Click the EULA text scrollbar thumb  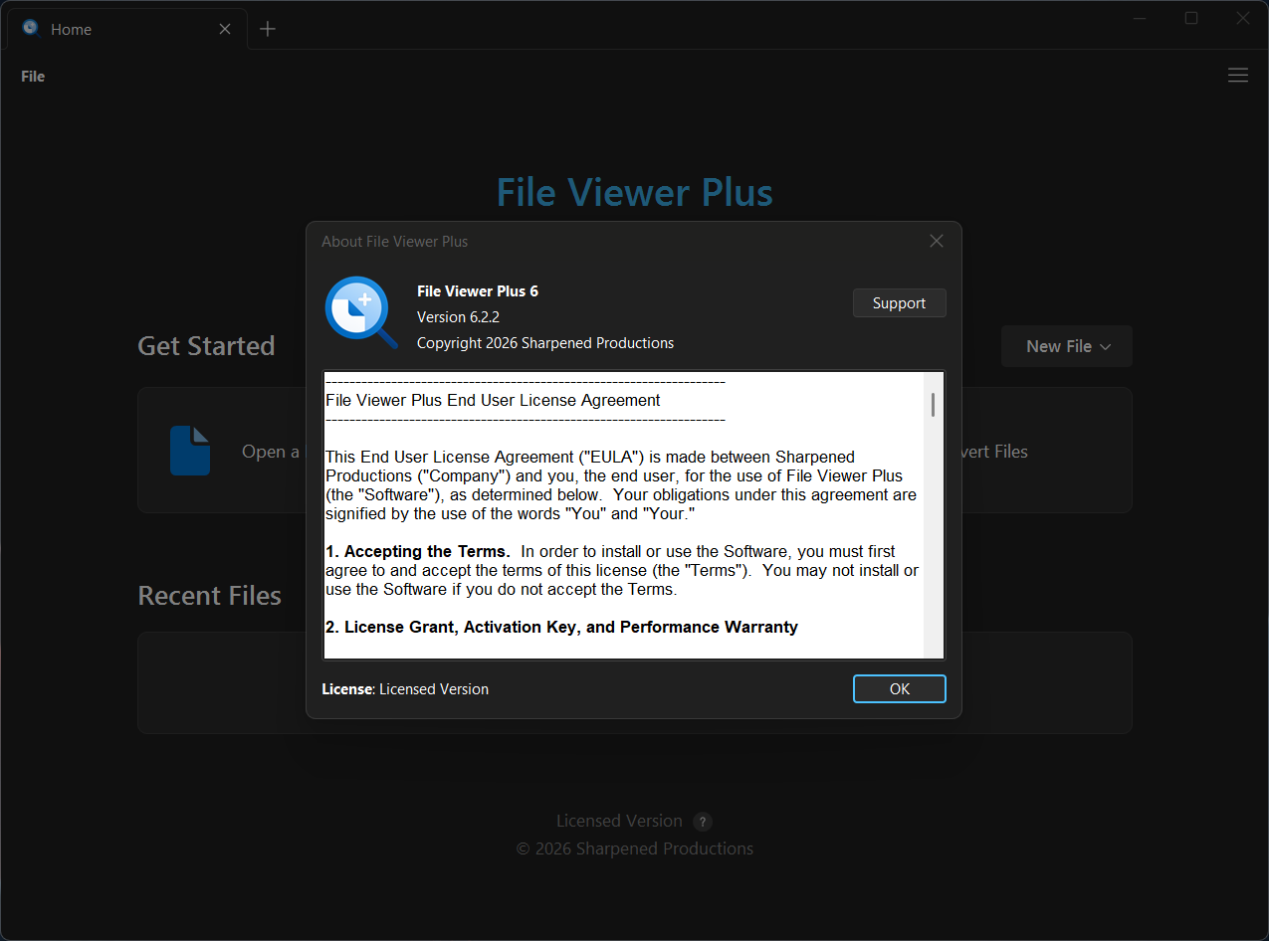coord(933,404)
